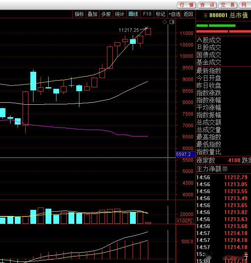Screen dimensions: 251x263
Task: Open the 网 tab at top right
Action: 245,5
